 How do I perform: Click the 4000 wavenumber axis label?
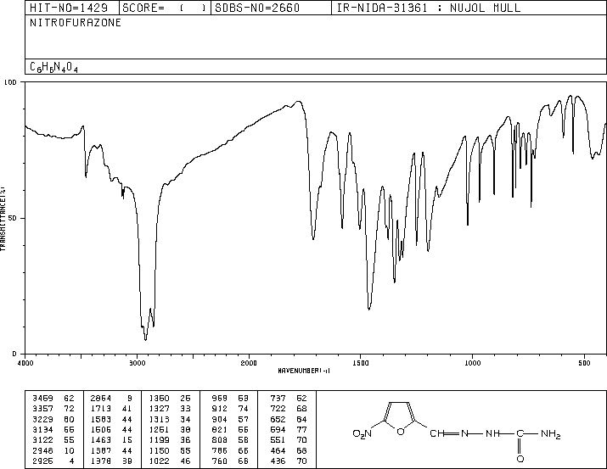[25, 363]
